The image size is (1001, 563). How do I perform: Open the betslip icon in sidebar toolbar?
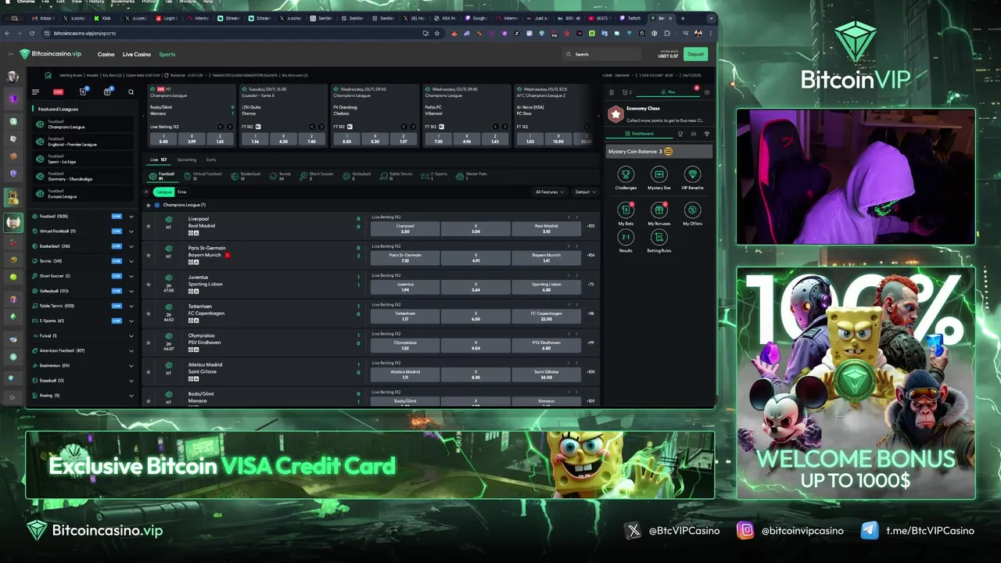83,91
